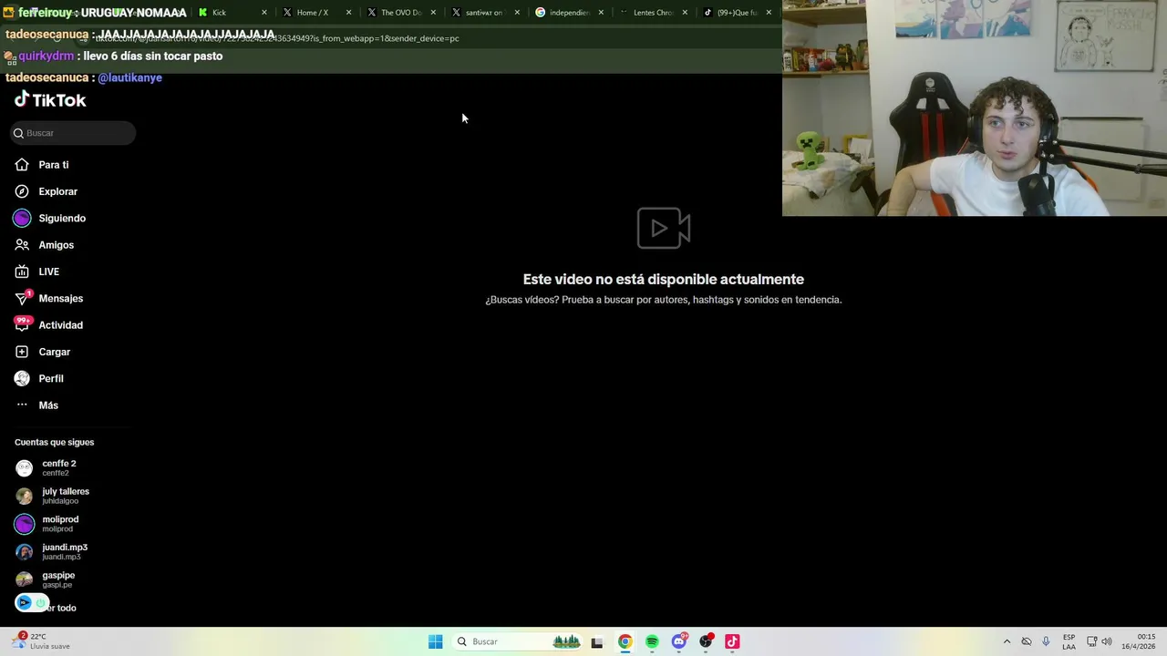
Task: Open your Perfil page
Action: click(39, 378)
